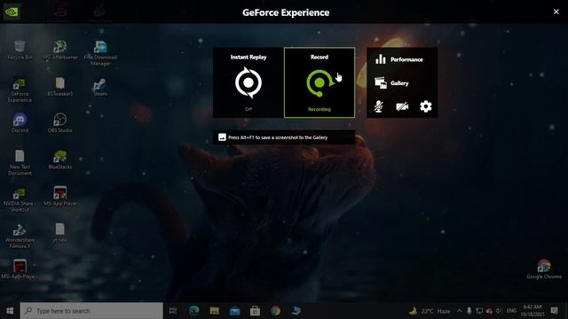The height and width of the screenshot is (319, 568).
Task: Toggle the disabled camera icon
Action: (402, 106)
